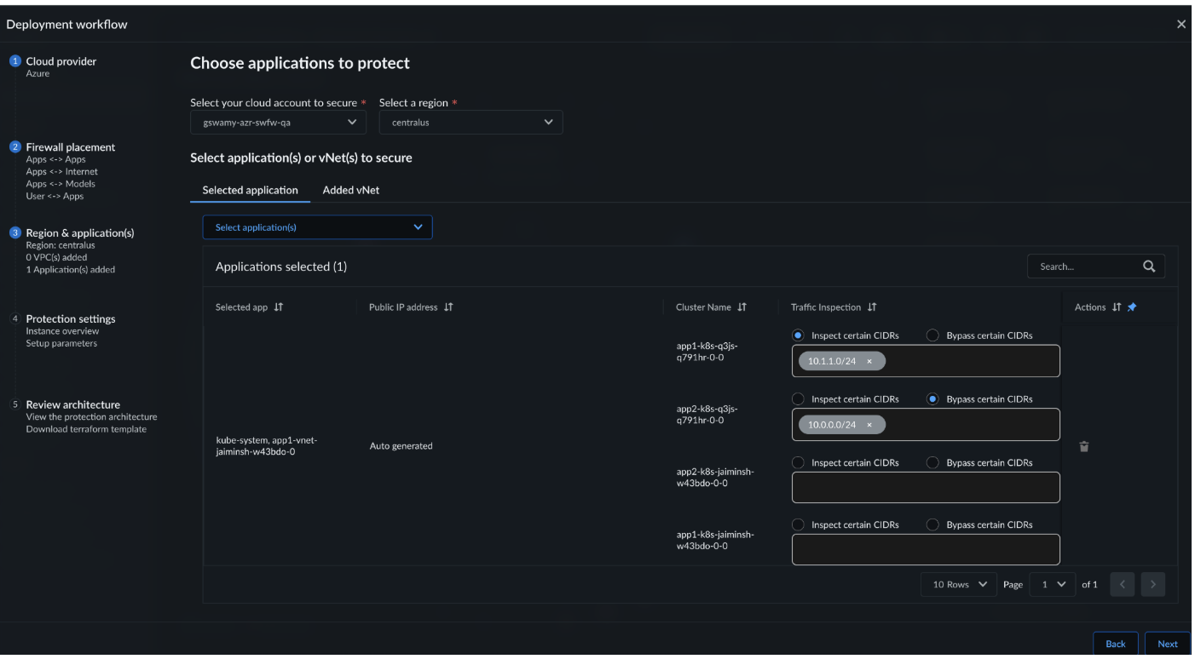Expand the Select application(s) dropdown
Image resolution: width=1195 pixels, height=659 pixels.
(317, 227)
